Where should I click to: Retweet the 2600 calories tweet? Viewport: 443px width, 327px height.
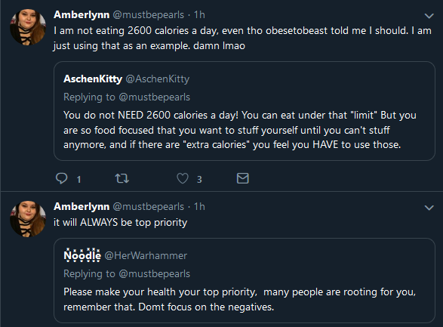pyautogui.click(x=122, y=178)
